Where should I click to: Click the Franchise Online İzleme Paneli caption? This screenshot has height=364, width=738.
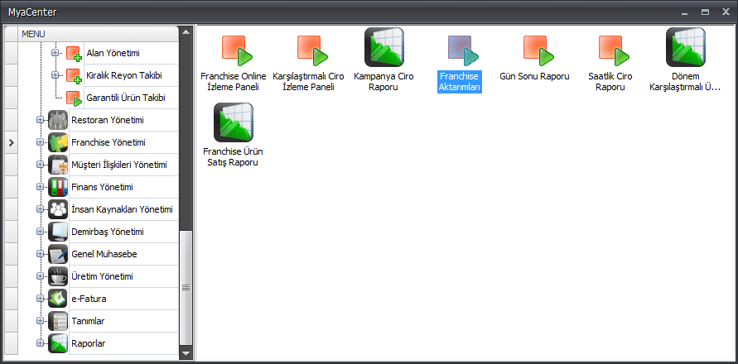(234, 81)
